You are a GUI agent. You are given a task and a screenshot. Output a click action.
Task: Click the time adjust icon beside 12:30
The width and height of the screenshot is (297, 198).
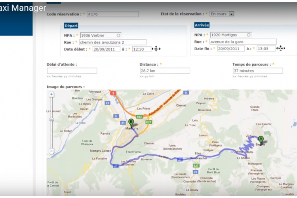tap(156, 49)
